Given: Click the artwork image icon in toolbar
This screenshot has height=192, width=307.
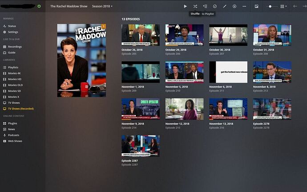Looking at the screenshot, I should [256, 6].
